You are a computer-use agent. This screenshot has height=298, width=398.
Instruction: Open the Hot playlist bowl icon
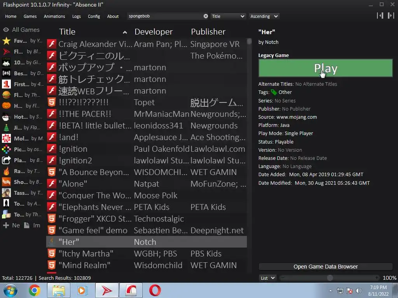tap(6, 117)
